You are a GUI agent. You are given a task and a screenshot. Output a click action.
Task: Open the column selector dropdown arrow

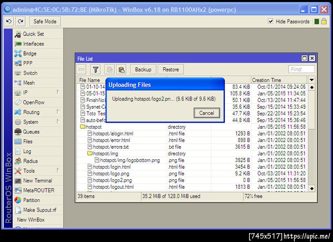tap(311, 80)
